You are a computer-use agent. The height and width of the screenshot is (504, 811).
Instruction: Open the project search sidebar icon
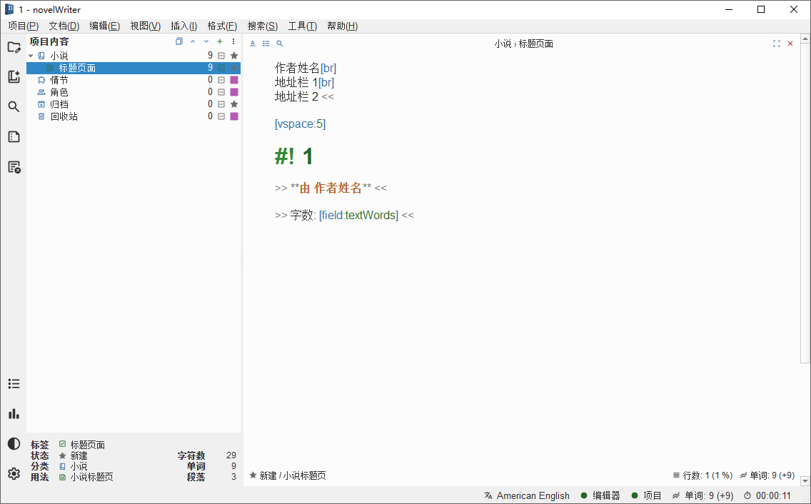point(14,106)
